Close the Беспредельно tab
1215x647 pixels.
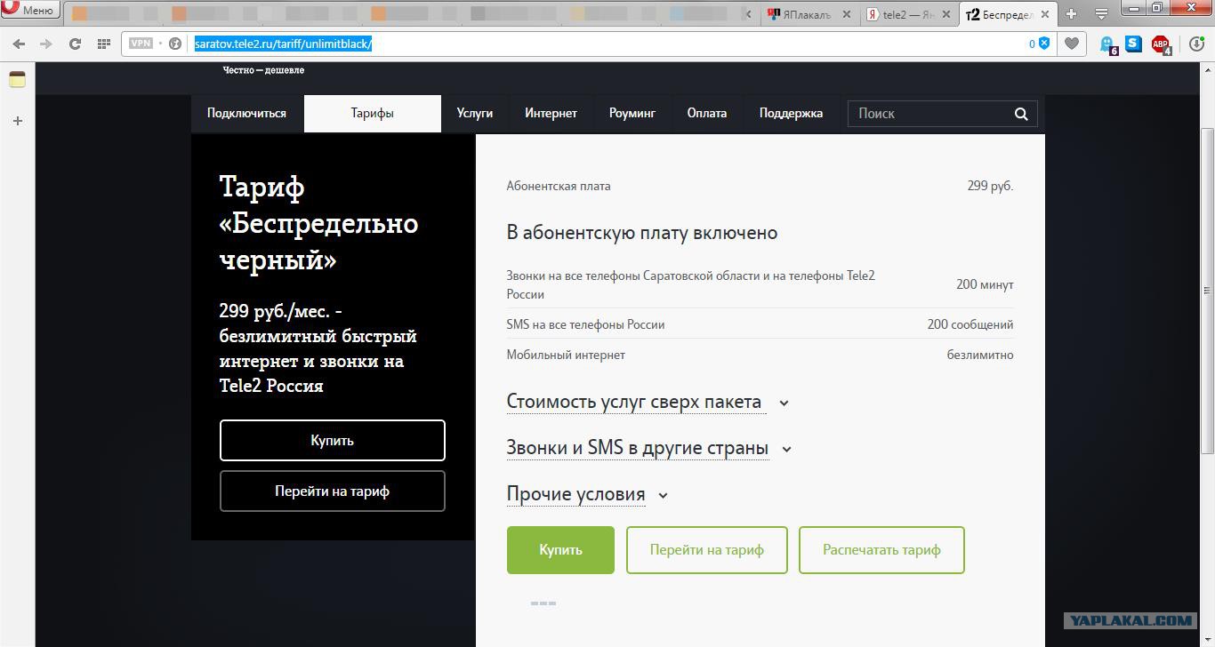tap(1047, 14)
